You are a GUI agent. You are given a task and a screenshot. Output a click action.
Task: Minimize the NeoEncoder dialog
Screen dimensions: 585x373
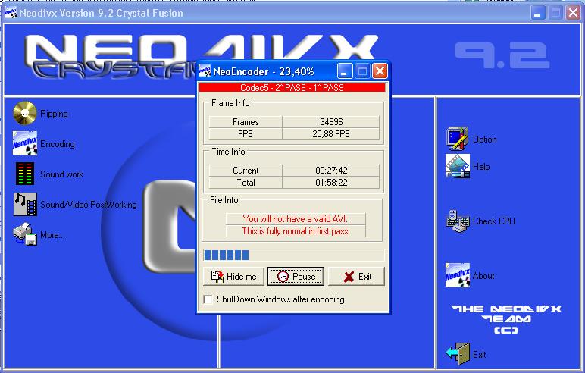[x=345, y=71]
